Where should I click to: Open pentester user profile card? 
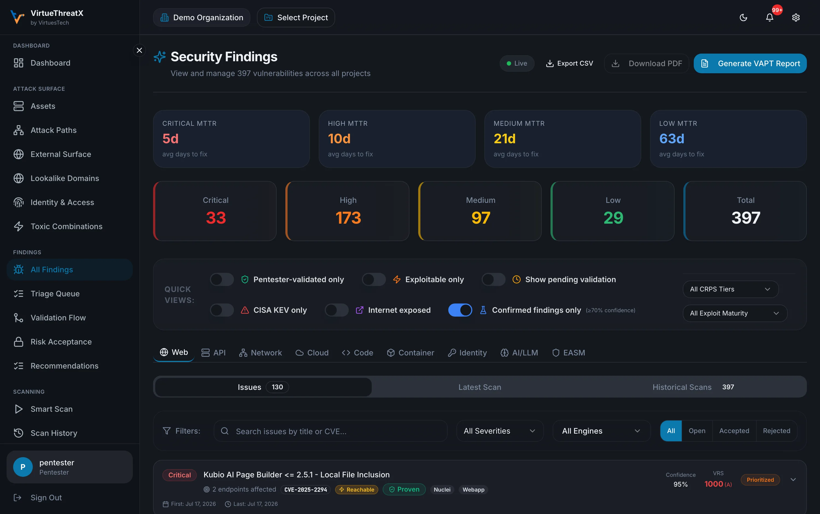click(69, 467)
